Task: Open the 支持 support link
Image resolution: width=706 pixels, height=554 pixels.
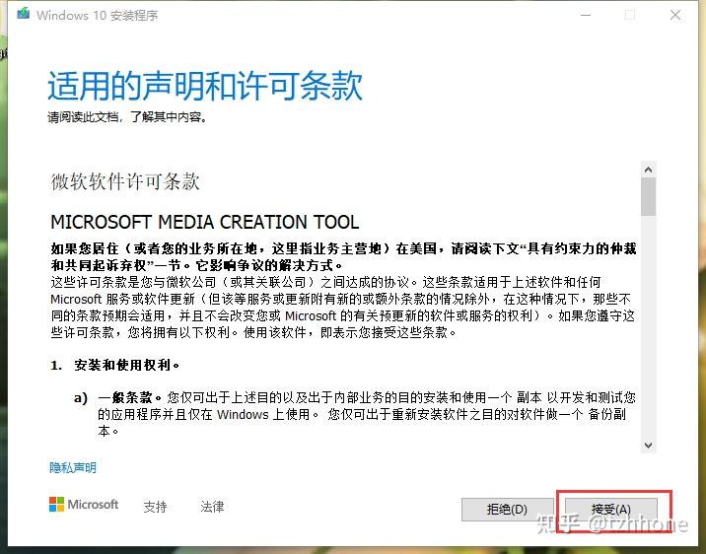Action: pyautogui.click(x=155, y=507)
